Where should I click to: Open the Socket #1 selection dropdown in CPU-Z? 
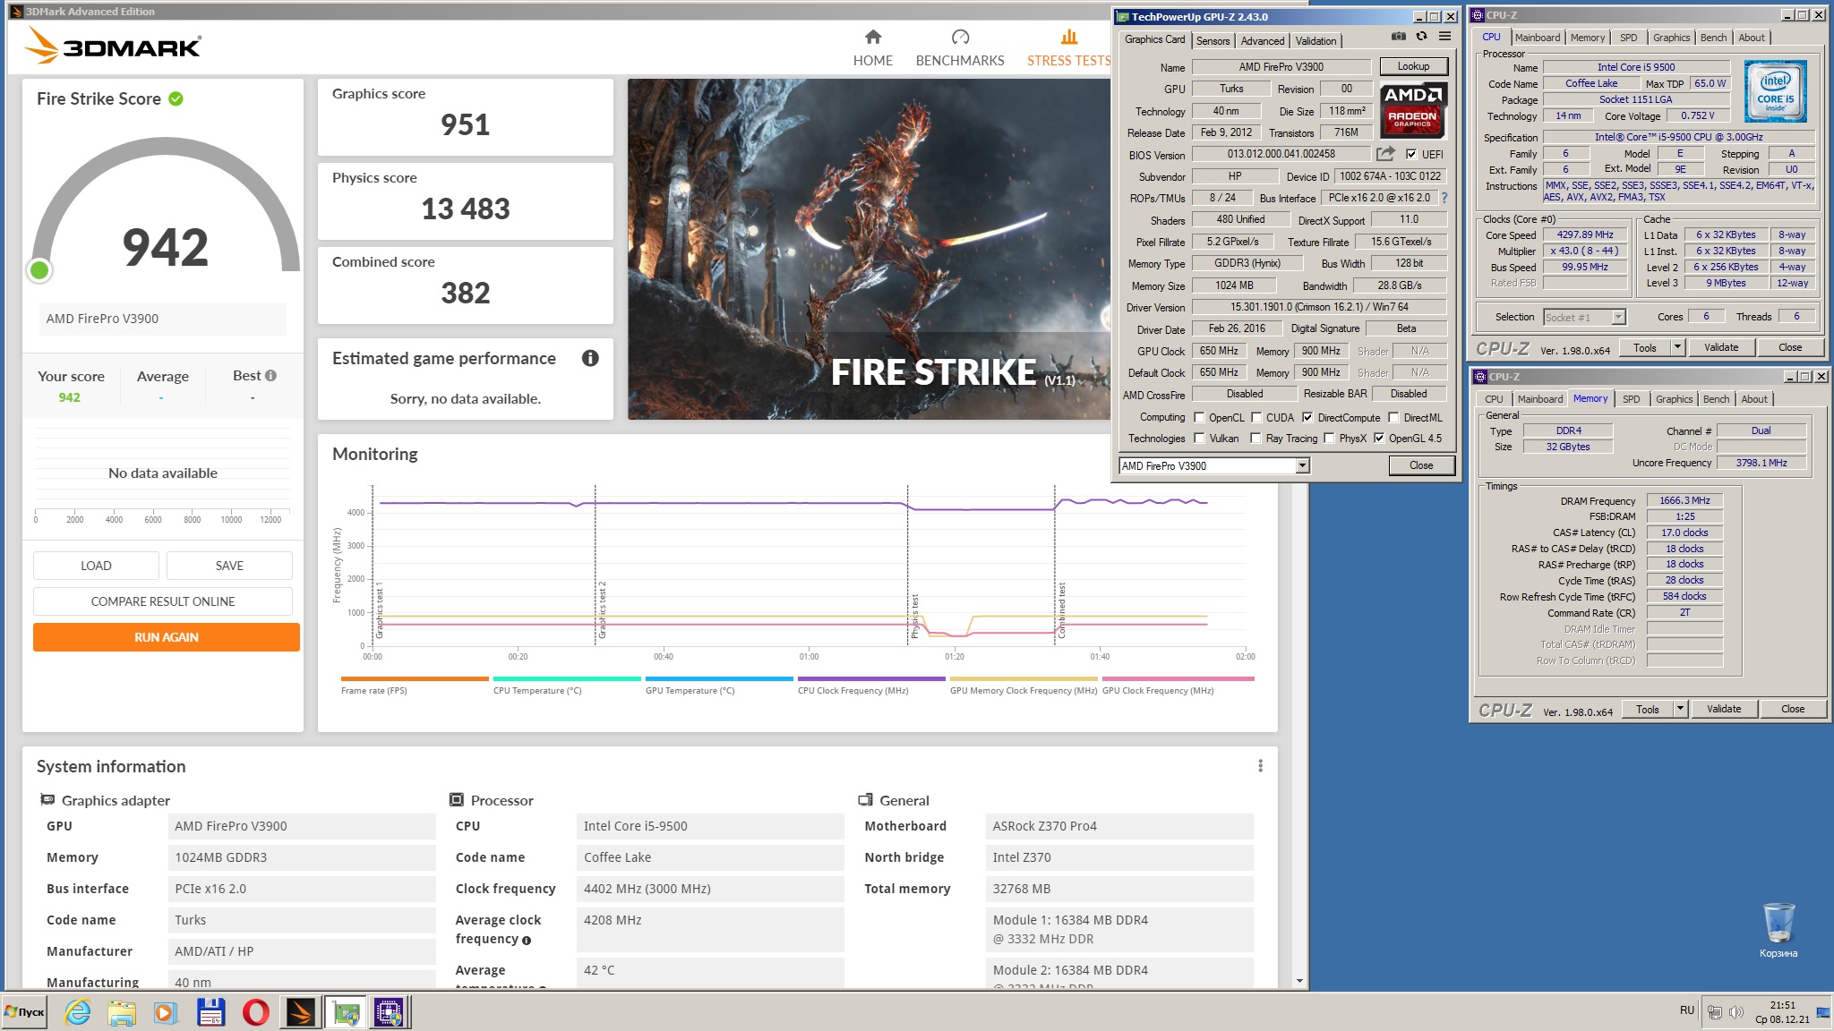pos(1584,317)
